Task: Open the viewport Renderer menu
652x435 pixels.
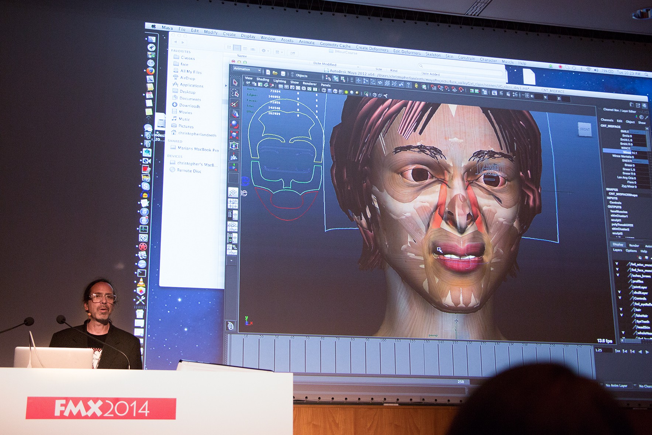Action: (310, 84)
